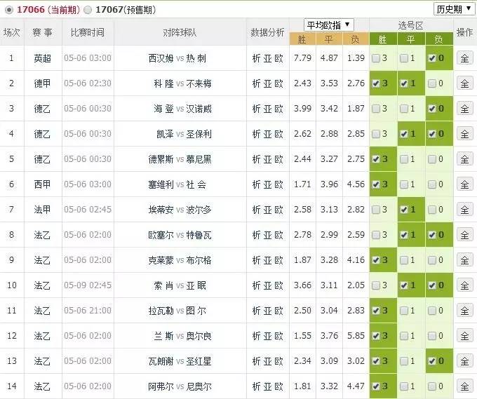Click away team 热刺
The height and width of the screenshot is (399, 477).
coord(196,58)
